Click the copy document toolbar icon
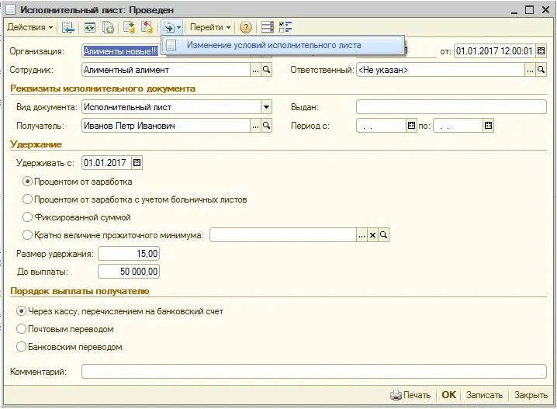 point(108,27)
